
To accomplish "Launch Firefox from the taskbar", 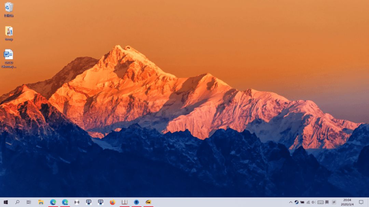I will tap(112, 202).
